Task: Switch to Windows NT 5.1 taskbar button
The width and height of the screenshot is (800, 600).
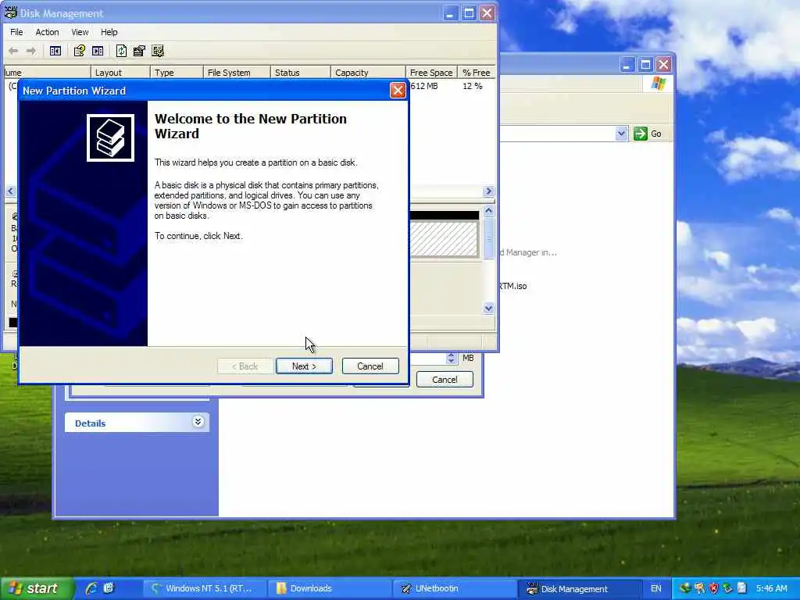Action: (204, 588)
